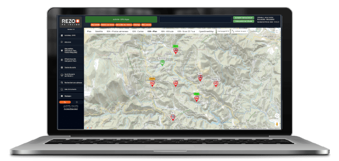Image resolution: width=339 pixels, height=161 pixels.
Task: Click the flag icon beside Missions
Action: 62,42
